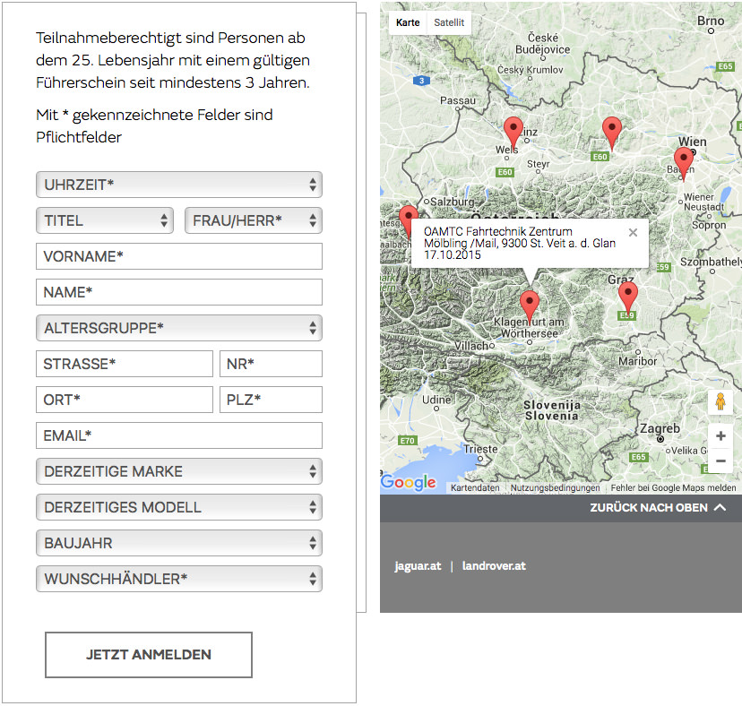Click the Steyr label on the map
Viewport: 742px width, 706px height.
[538, 164]
